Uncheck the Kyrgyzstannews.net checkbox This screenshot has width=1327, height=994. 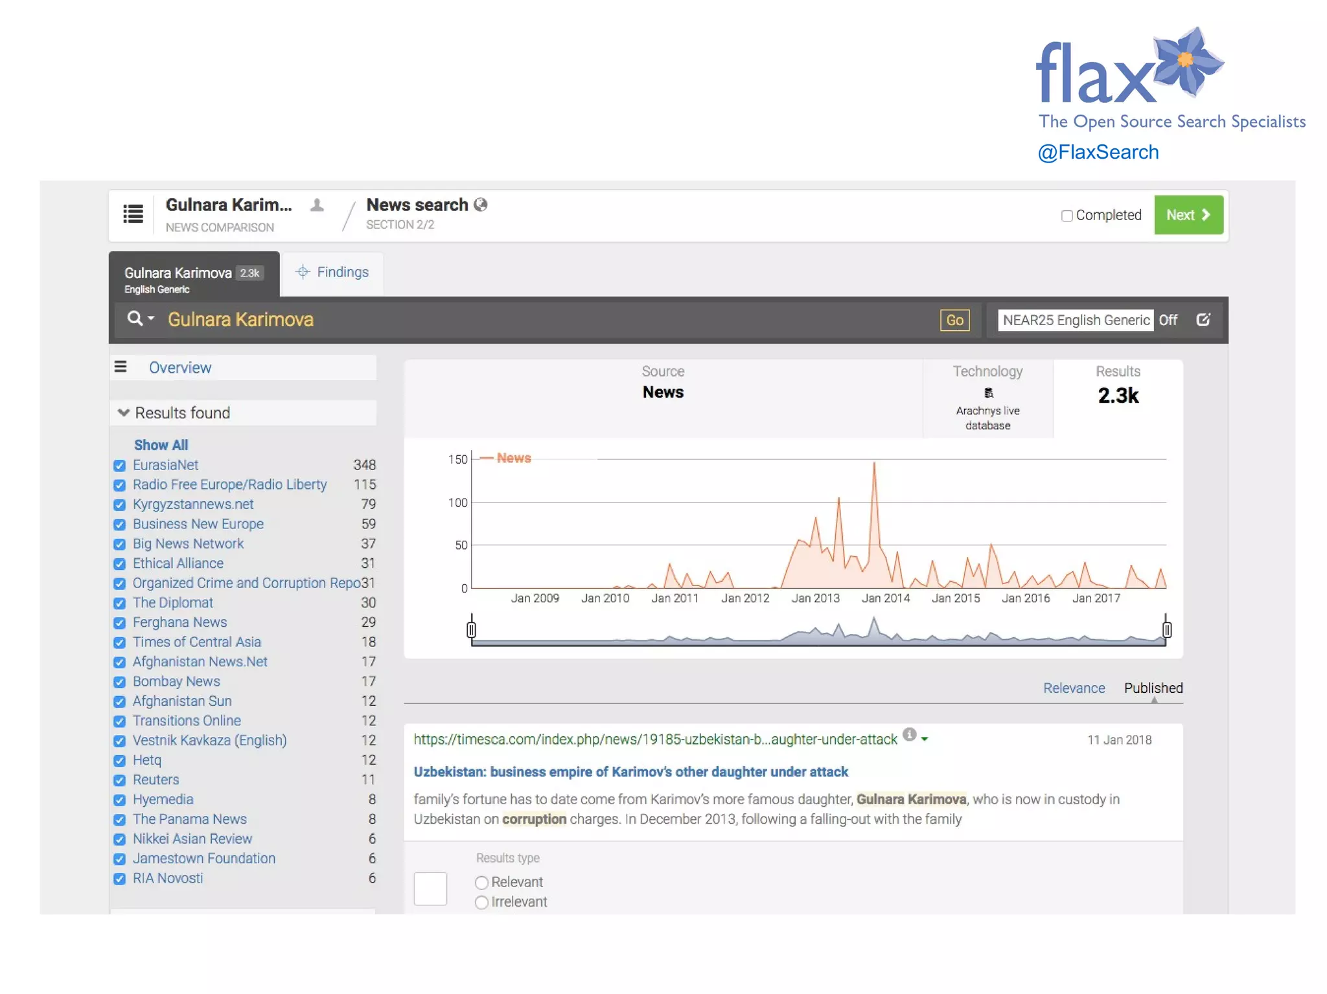click(119, 505)
